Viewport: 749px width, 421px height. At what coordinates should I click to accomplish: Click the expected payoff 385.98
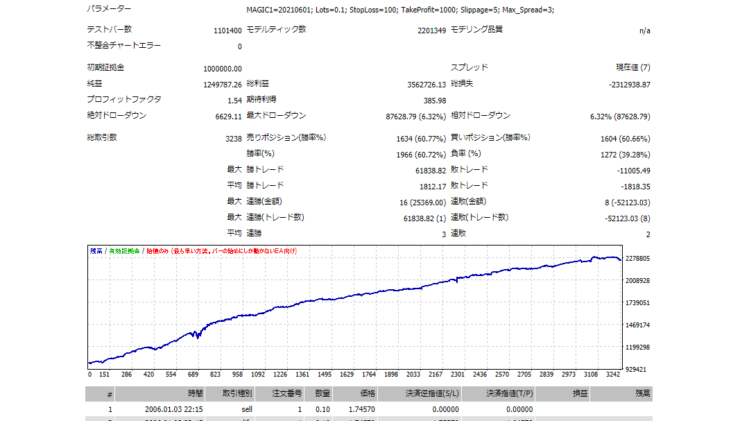pyautogui.click(x=435, y=101)
